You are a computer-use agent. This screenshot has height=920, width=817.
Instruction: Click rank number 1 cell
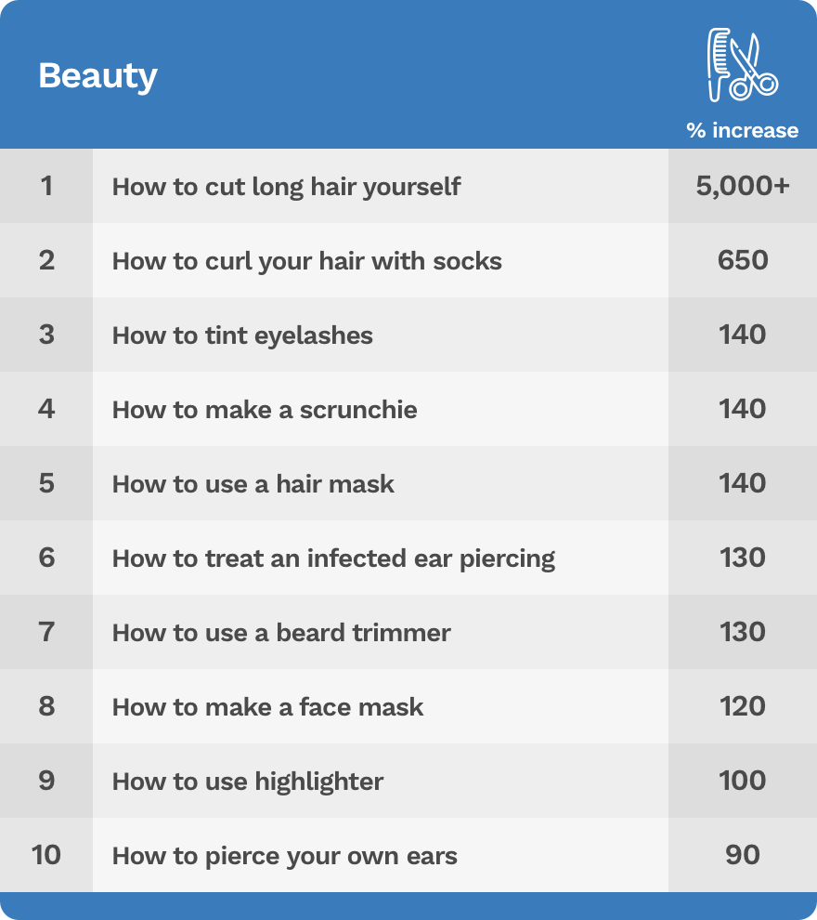[x=46, y=186]
